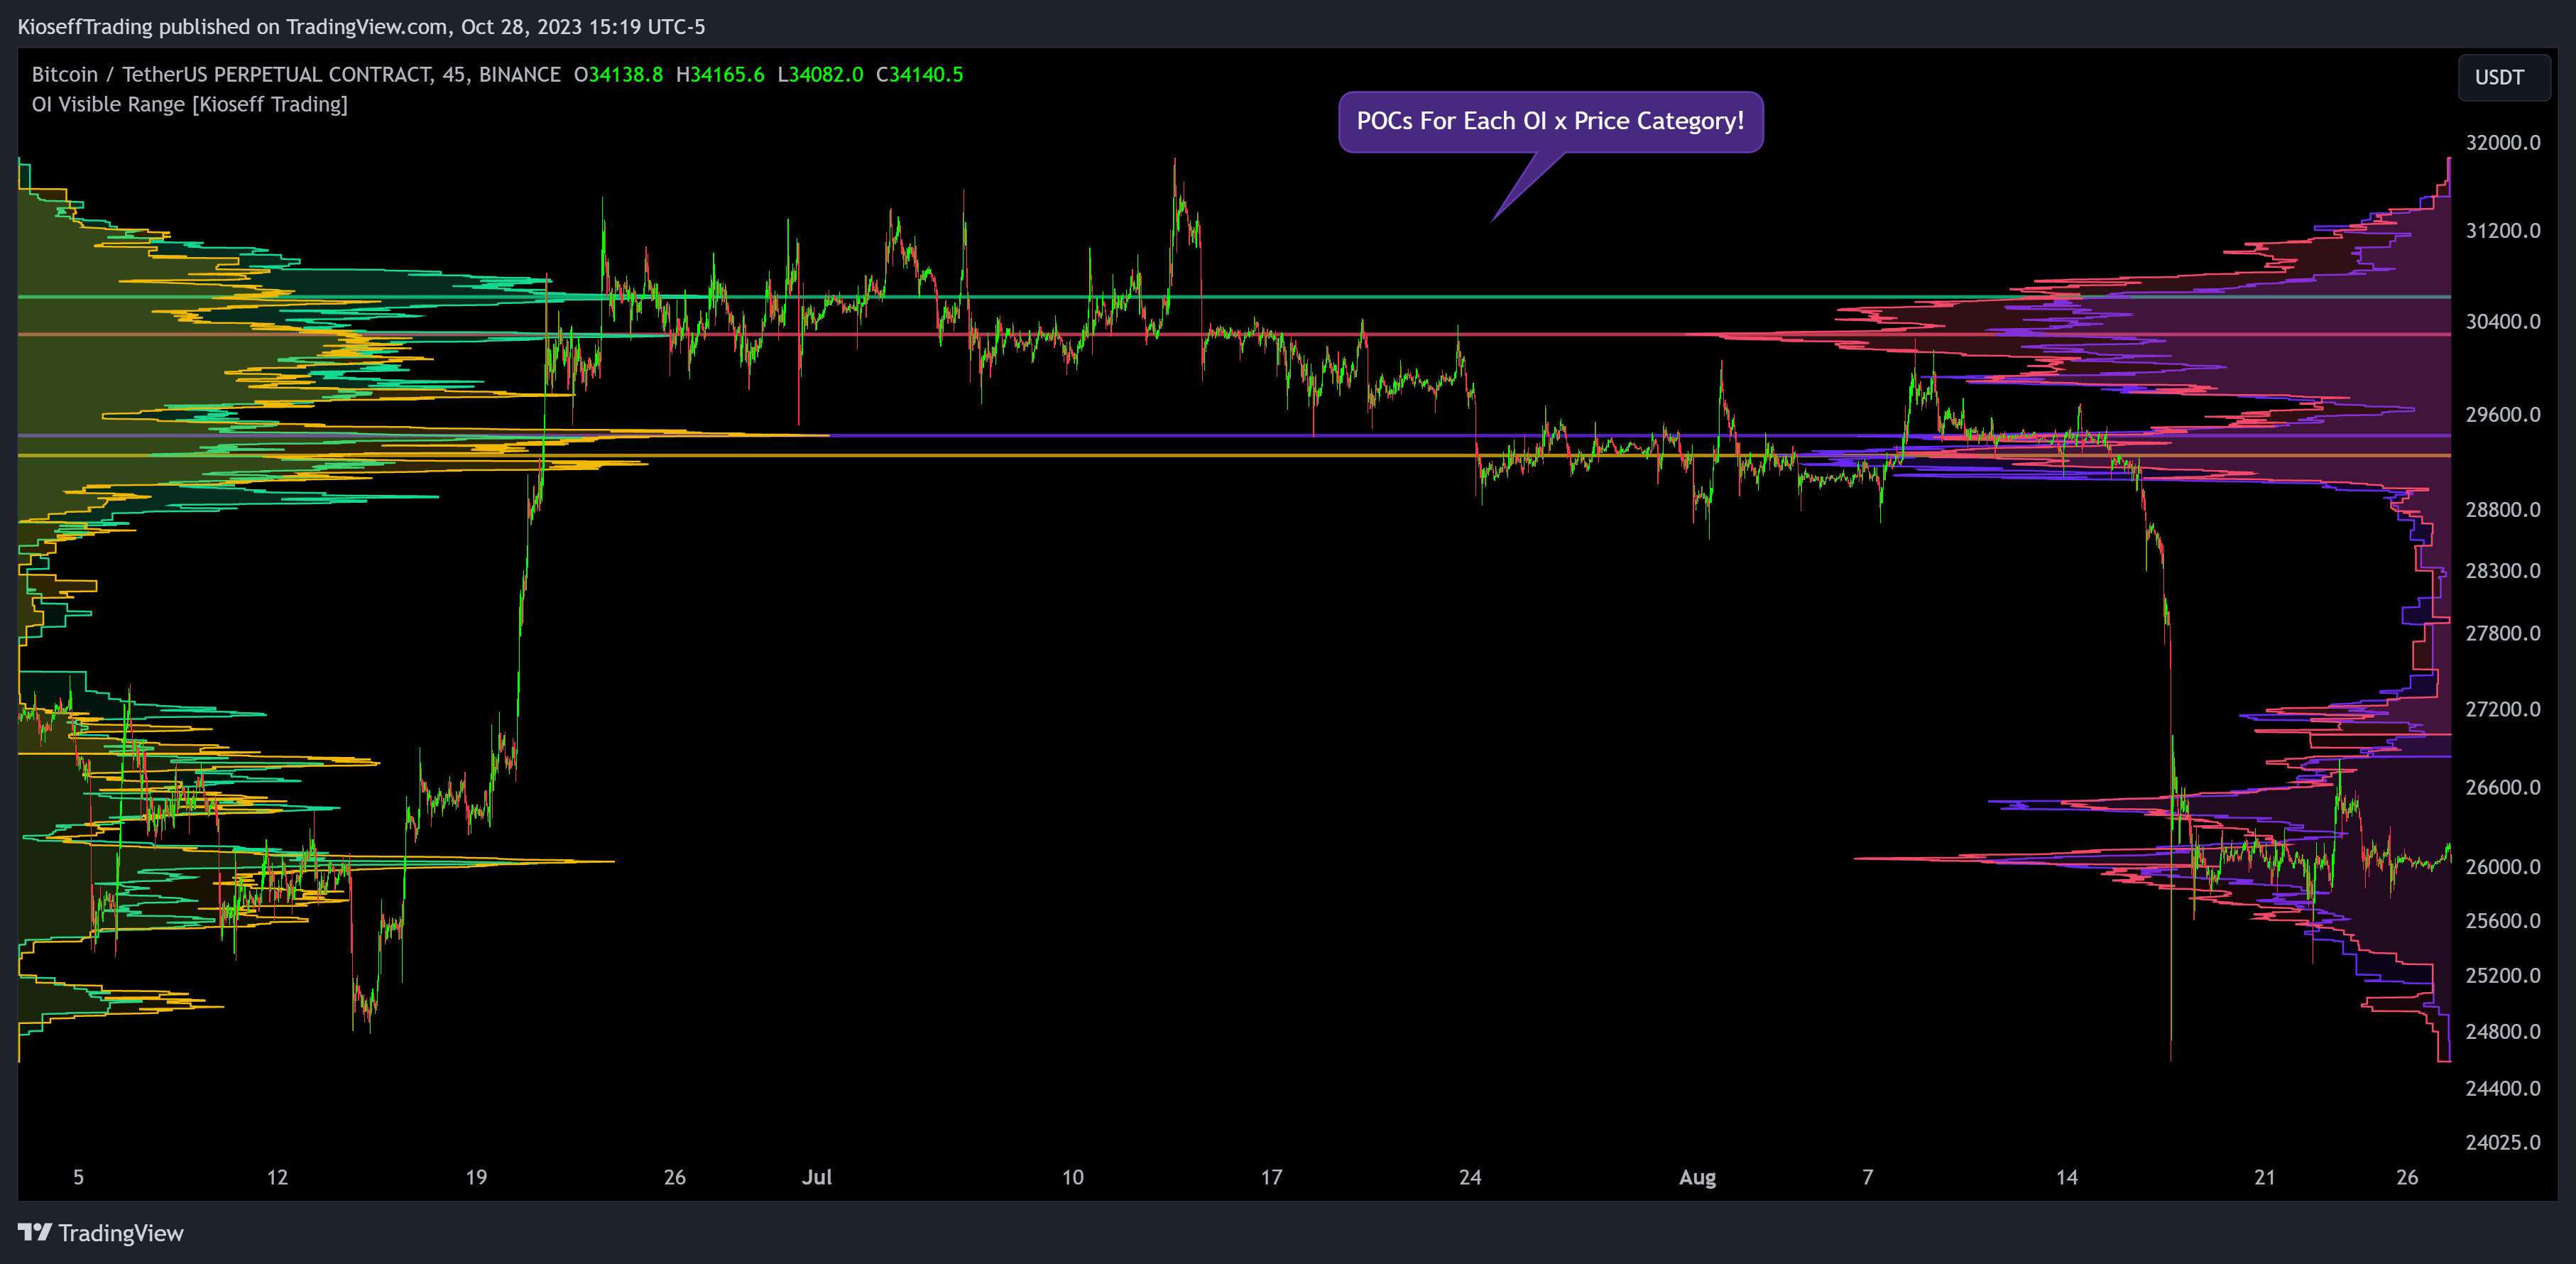The height and width of the screenshot is (1264, 2576).
Task: Click the 26600.0 price axis label
Action: (x=2503, y=787)
